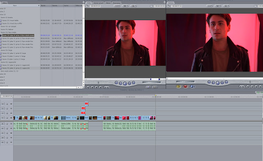
Task: Toggle the A1 audio track lock
Action: (7, 124)
